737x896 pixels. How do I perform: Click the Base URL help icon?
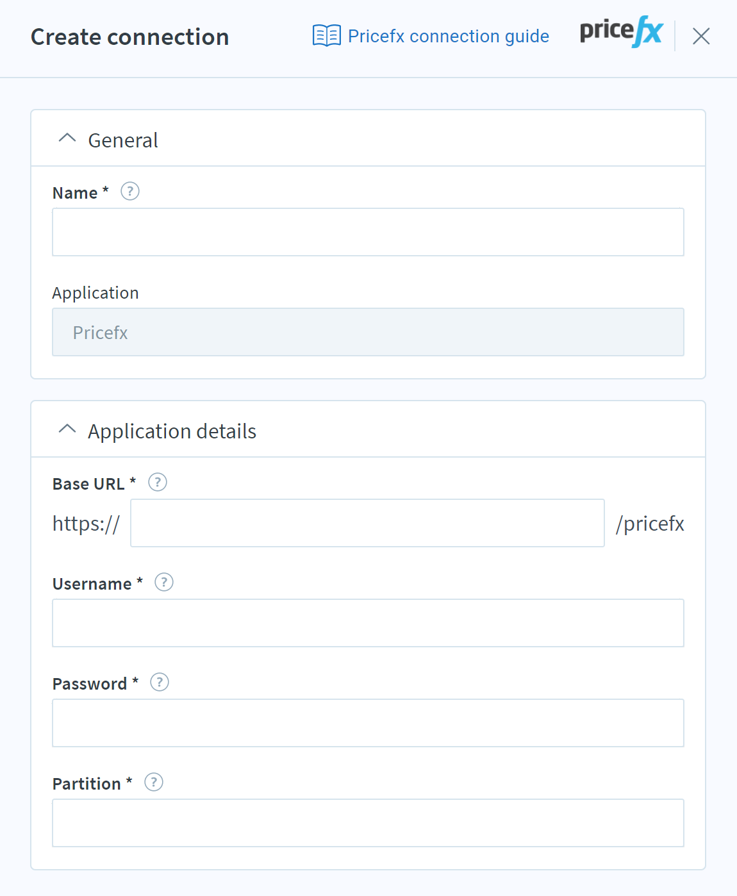157,483
